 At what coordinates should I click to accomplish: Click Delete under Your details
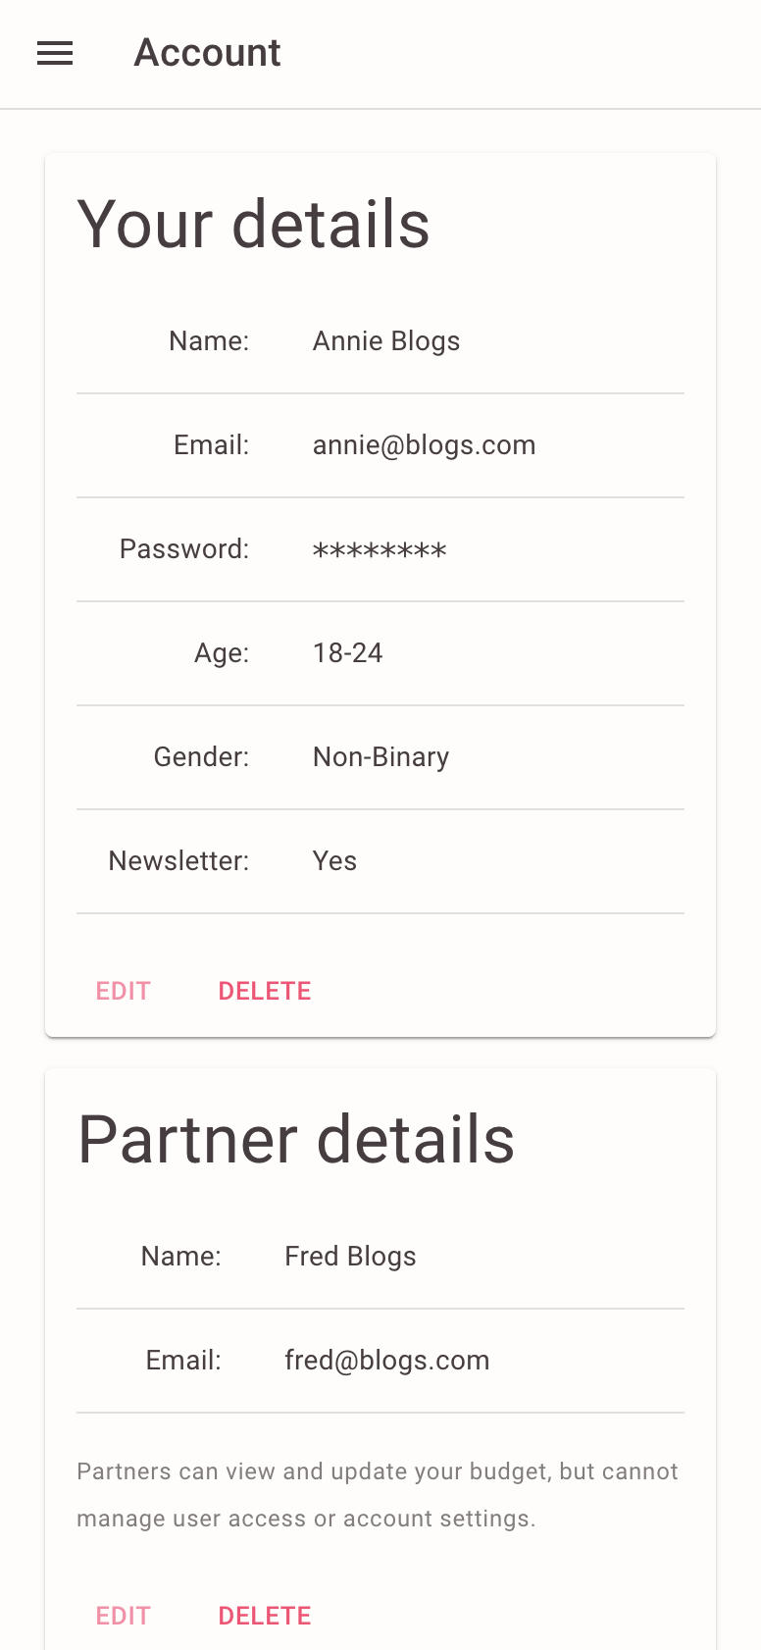pyautogui.click(x=265, y=991)
